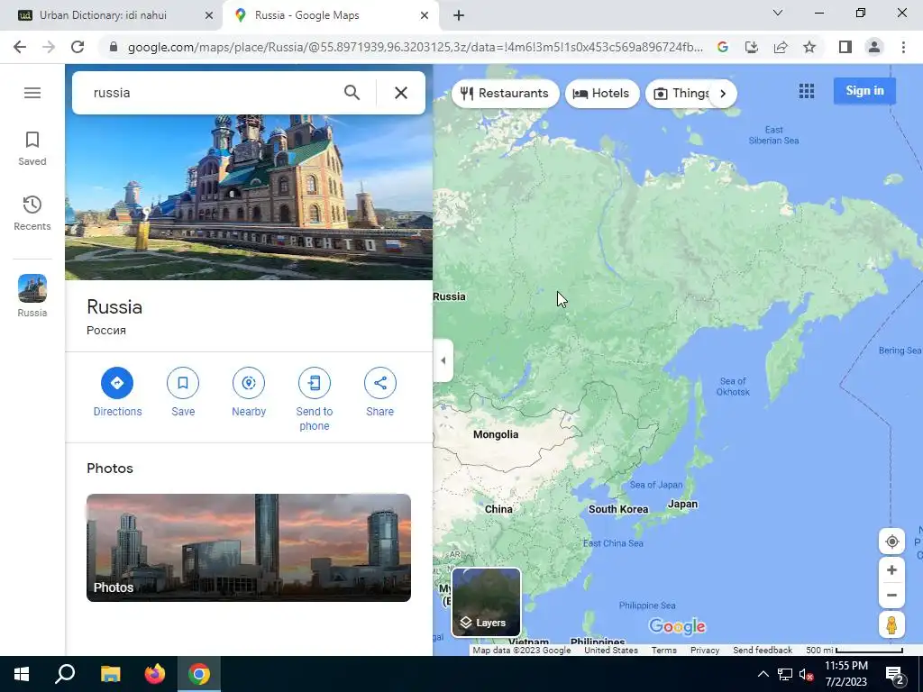
Task: Open the Saved places sidebar item
Action: coord(32,149)
